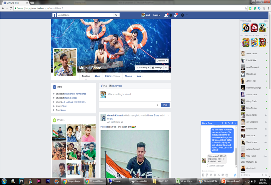271x185 pixels.
Task: Click the Facebook logo in the header
Action: (x=54, y=15)
